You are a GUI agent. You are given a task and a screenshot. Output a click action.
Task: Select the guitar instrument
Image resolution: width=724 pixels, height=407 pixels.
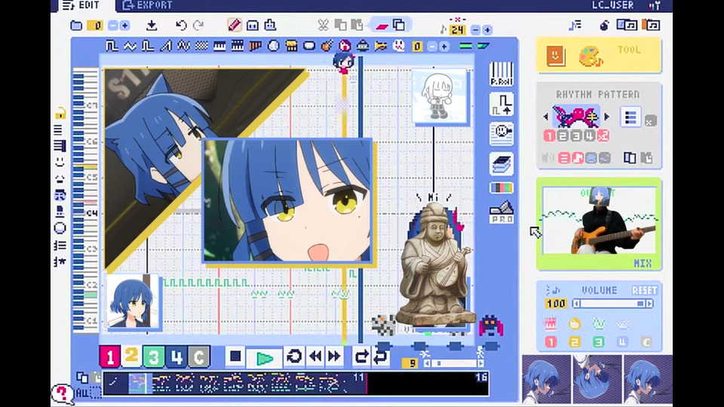click(327, 46)
